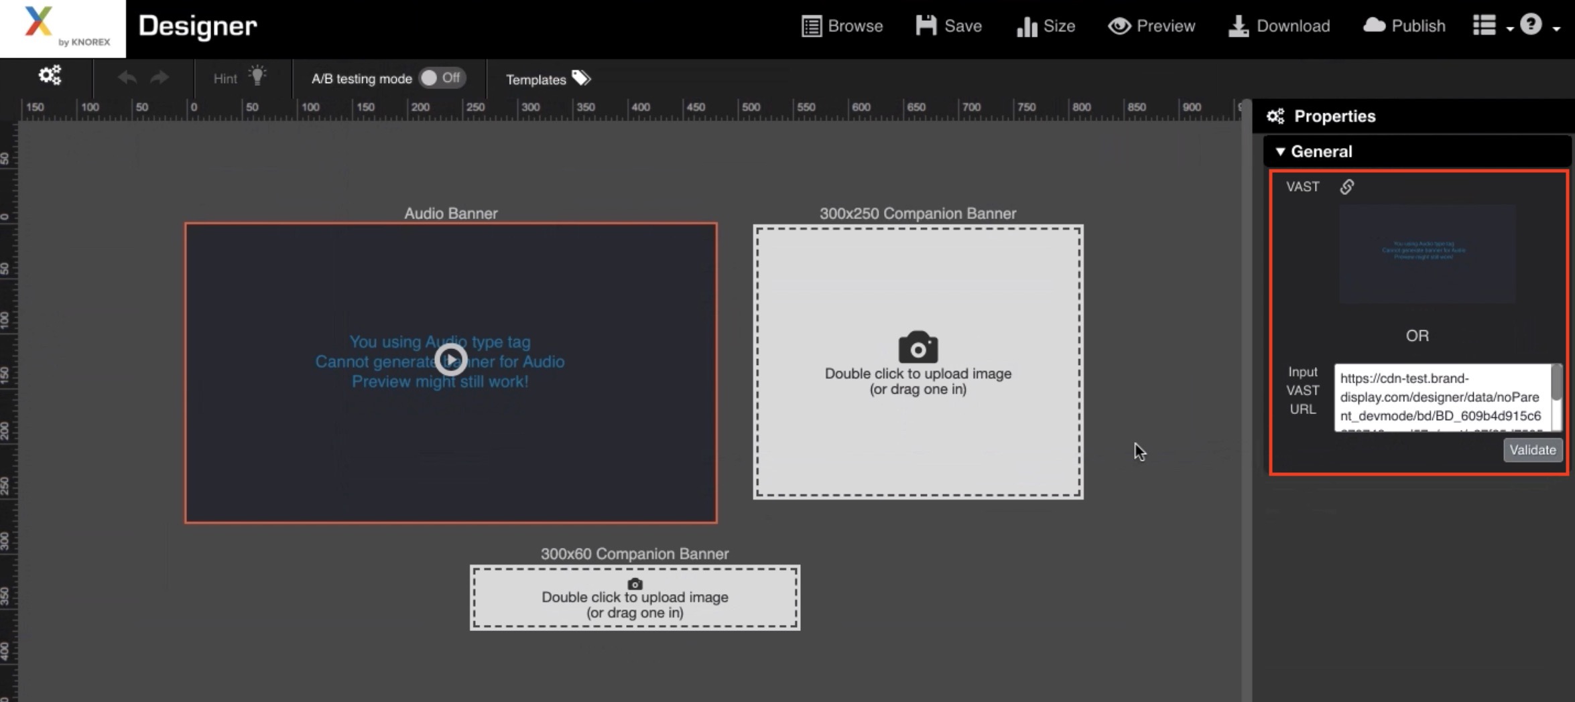Publish the creative via cloud icon
Viewport: 1575px width, 702px height.
coord(1404,26)
